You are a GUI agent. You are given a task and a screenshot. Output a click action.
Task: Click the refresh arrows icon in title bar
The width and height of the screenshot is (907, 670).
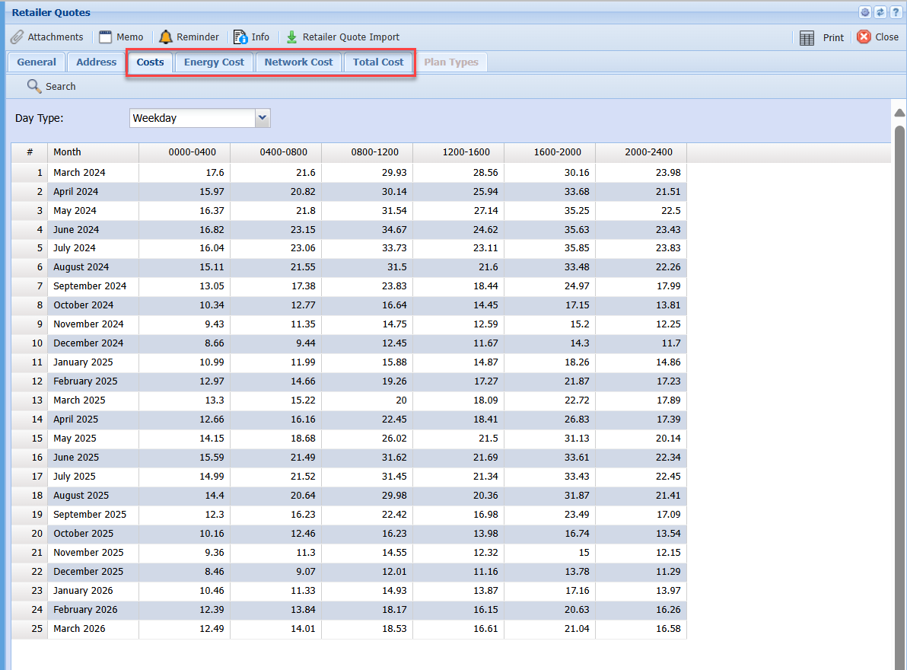(880, 12)
